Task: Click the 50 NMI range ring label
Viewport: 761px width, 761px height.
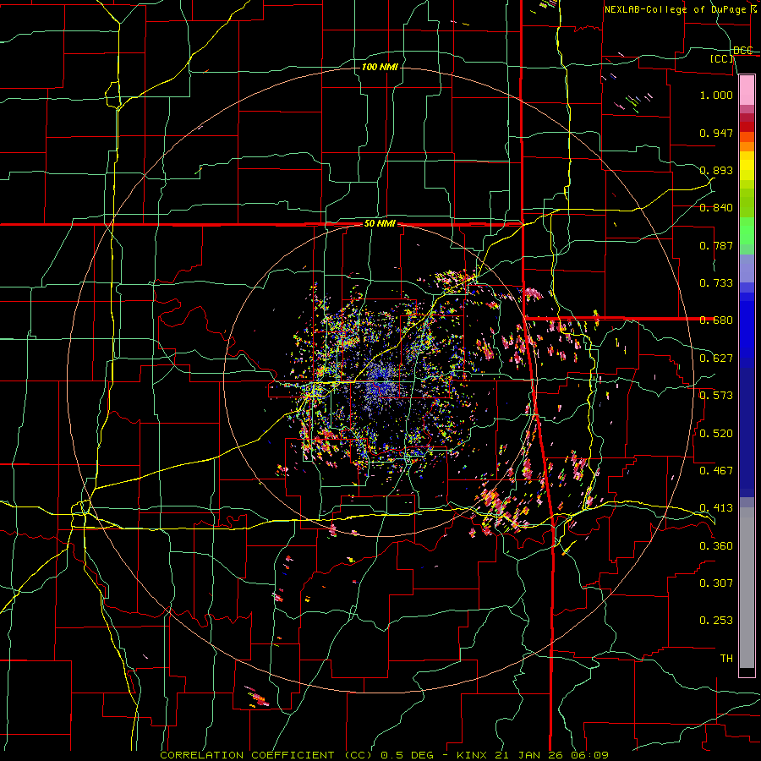Action: 380,224
